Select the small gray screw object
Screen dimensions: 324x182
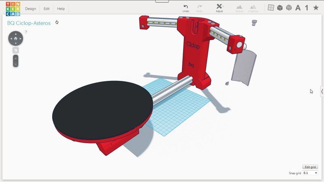[x=254, y=23]
